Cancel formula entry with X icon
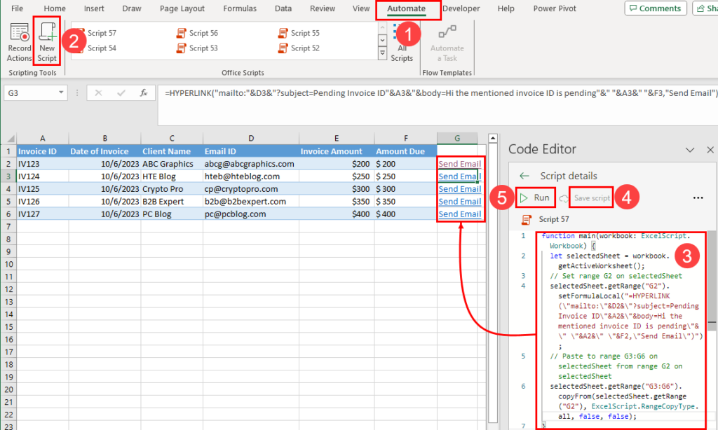The height and width of the screenshot is (430, 718). [98, 93]
